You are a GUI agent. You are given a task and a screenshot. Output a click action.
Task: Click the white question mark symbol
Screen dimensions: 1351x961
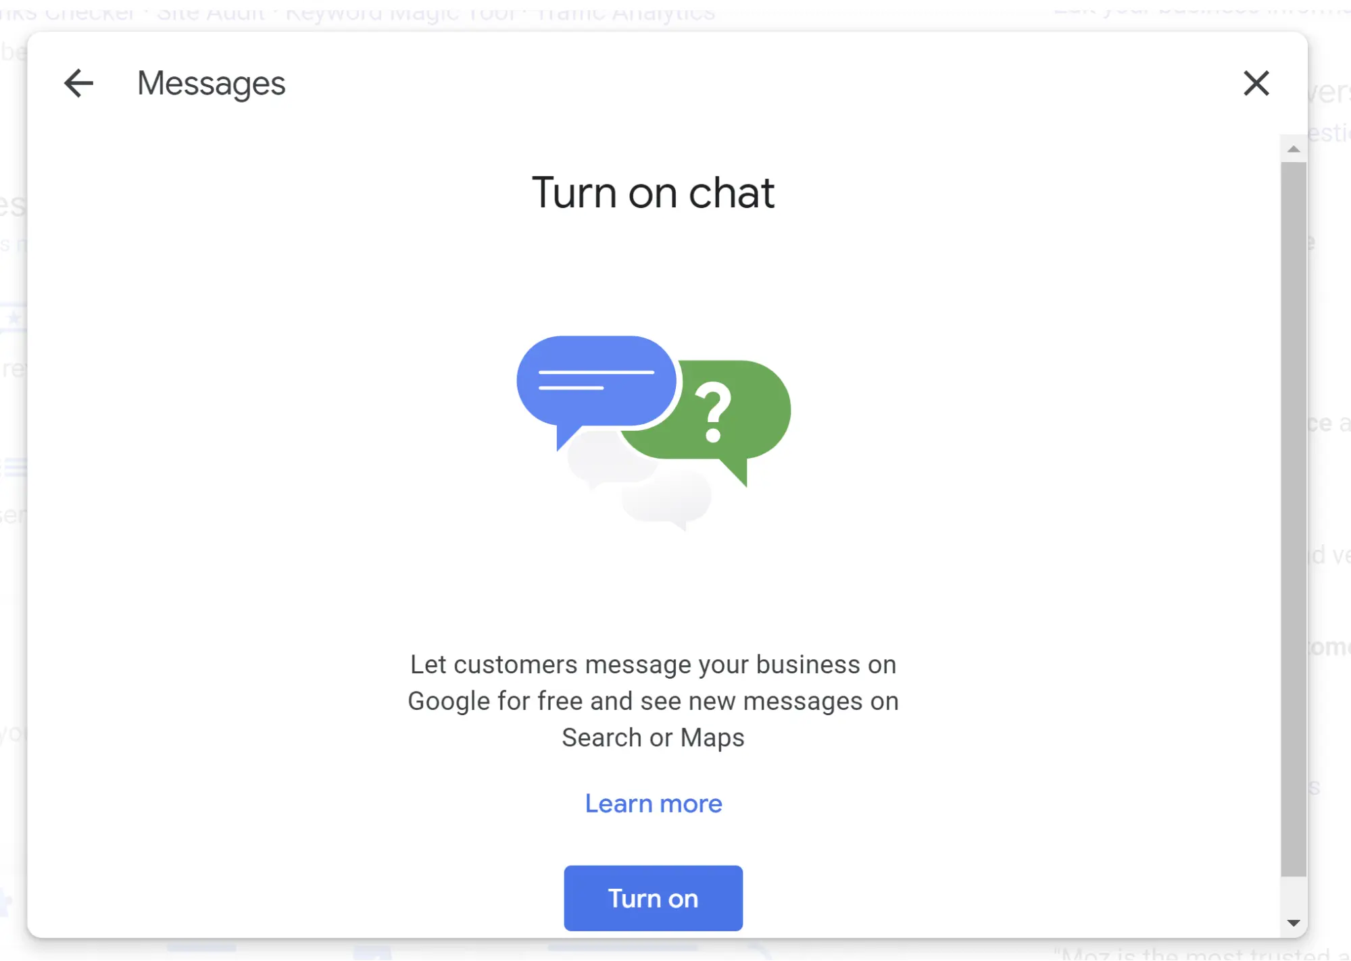(713, 411)
